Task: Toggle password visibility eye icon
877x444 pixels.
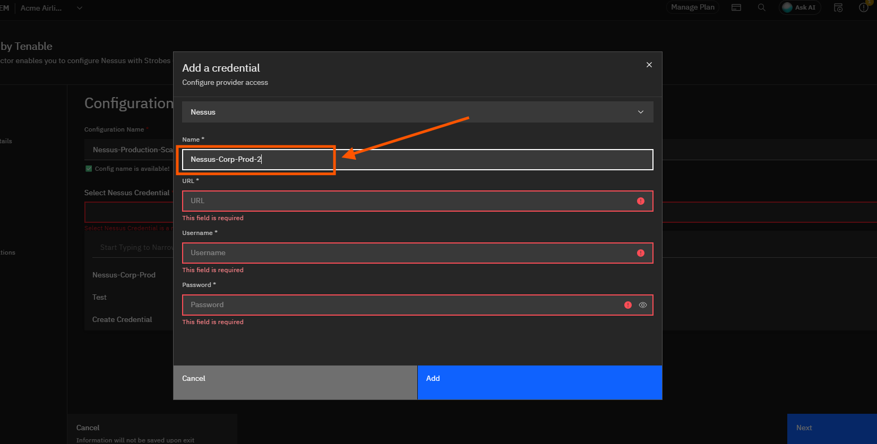Action: (x=642, y=305)
